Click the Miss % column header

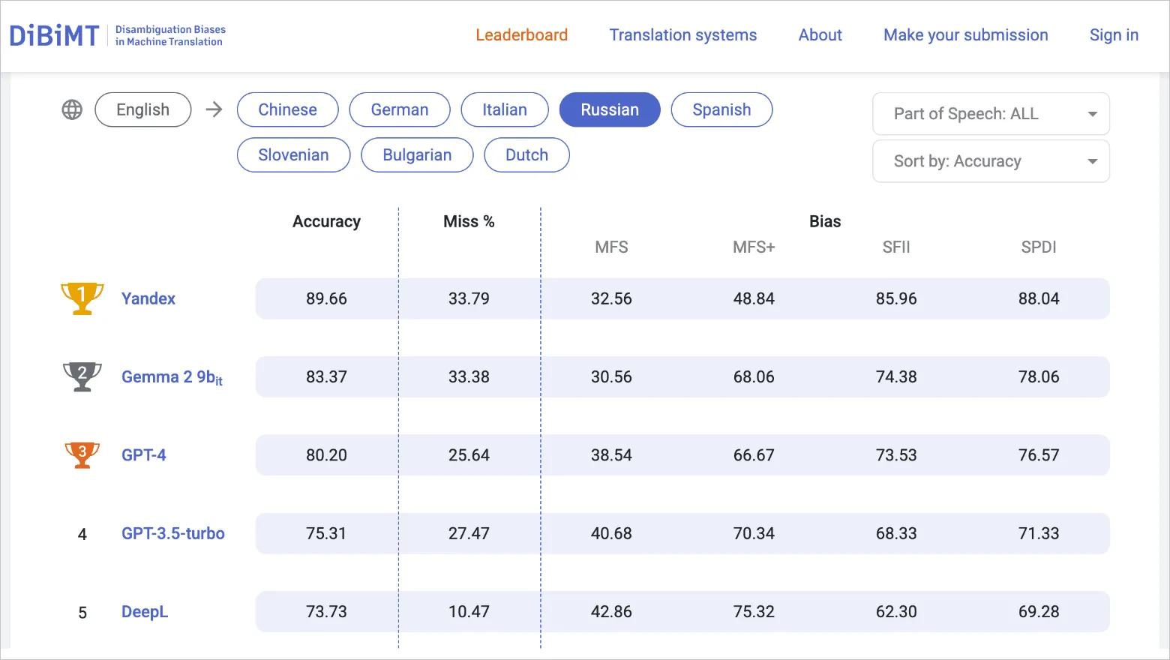click(469, 221)
